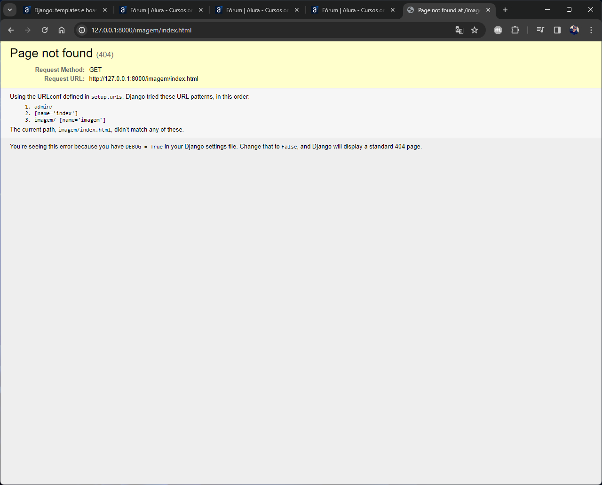Click the 'Request URL:' label
The image size is (602, 485).
pos(64,79)
